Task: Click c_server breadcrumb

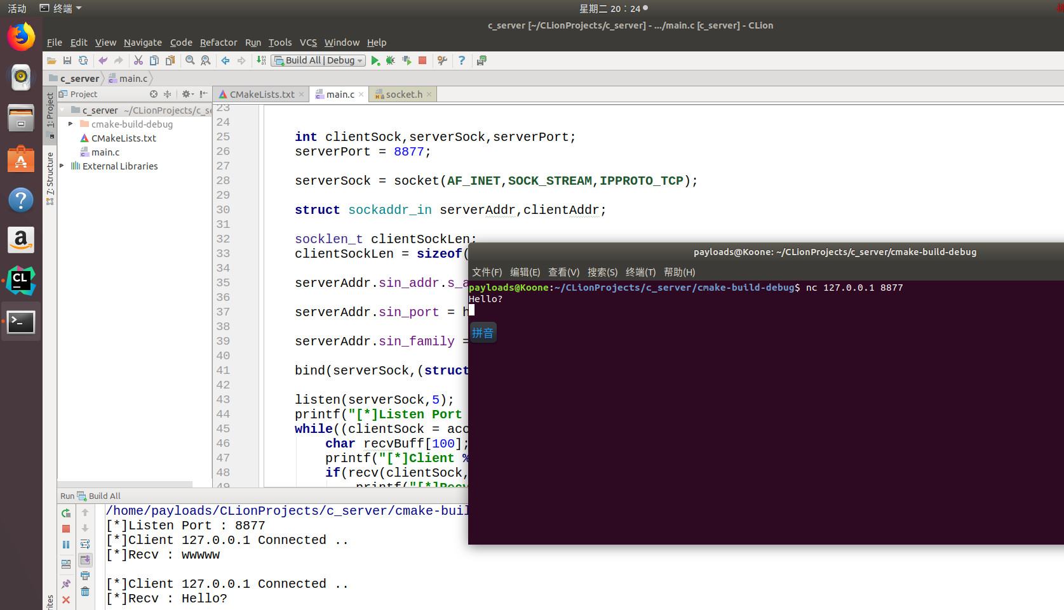Action: pyautogui.click(x=74, y=79)
